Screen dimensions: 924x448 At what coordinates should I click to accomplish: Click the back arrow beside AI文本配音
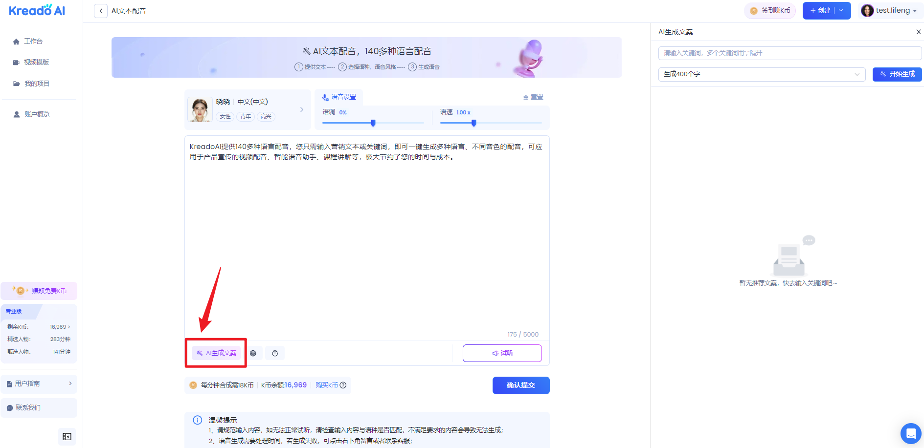click(x=101, y=11)
